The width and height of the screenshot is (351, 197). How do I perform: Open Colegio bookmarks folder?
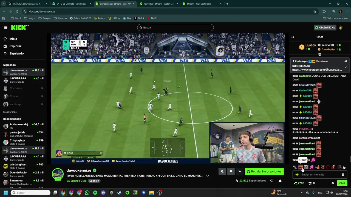pos(44,18)
